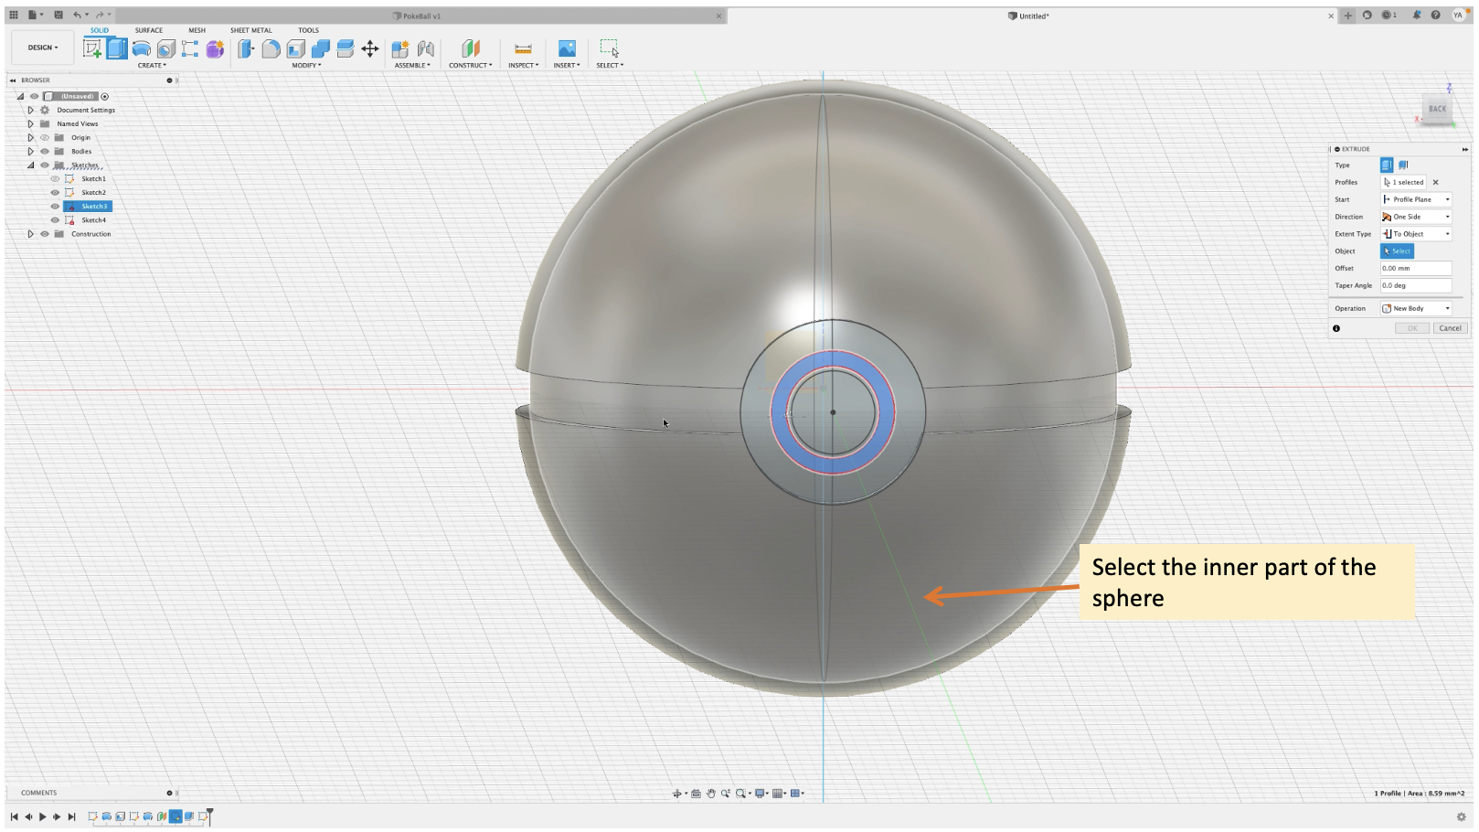Open the Create Form tool
Screen dimensions: 1479x832
tap(215, 48)
